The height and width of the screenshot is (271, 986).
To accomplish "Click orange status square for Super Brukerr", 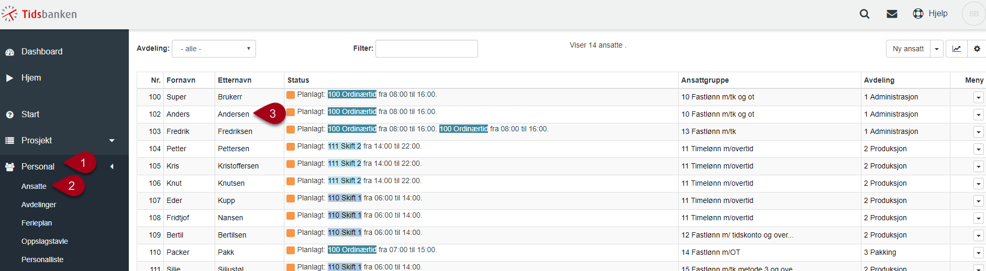I will click(x=291, y=95).
